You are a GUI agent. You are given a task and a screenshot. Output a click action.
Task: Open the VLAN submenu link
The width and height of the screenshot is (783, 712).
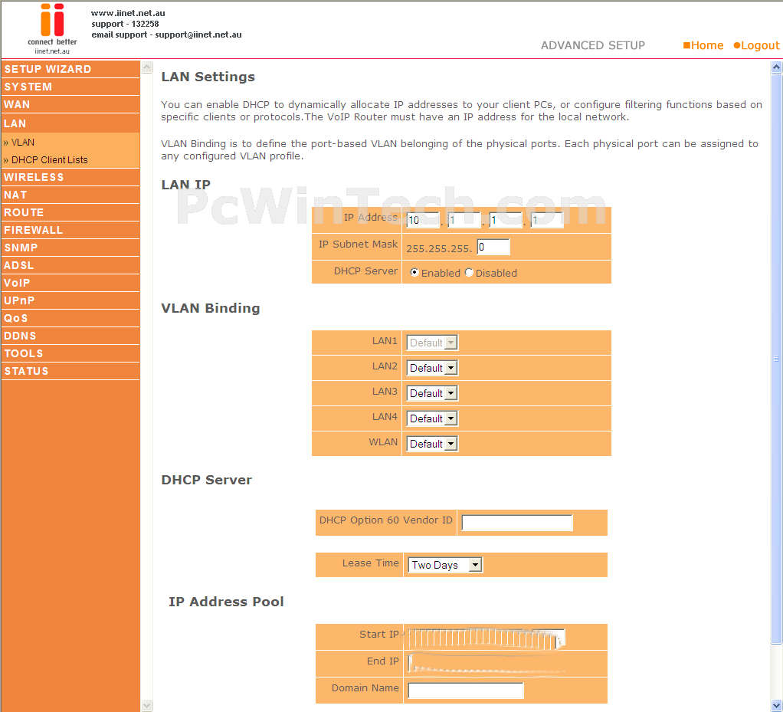23,143
